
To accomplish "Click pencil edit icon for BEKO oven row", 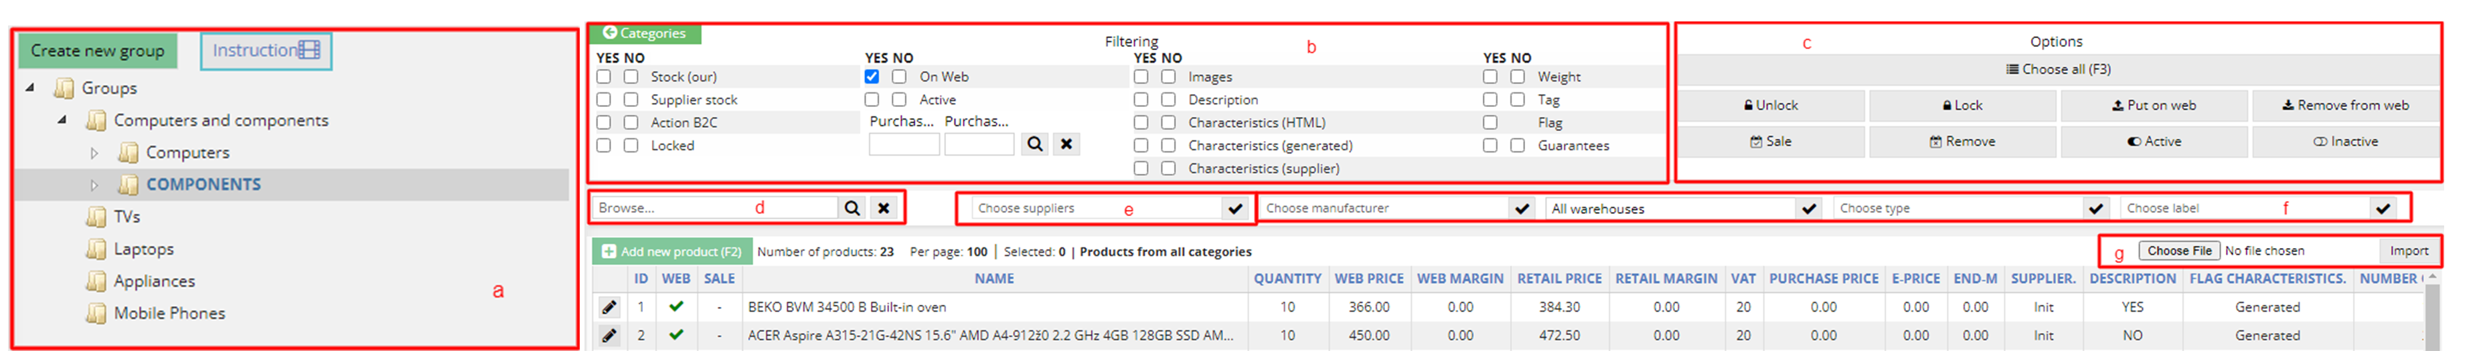I will (609, 308).
